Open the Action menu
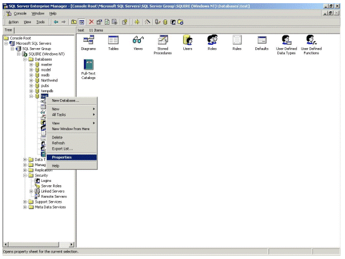The height and width of the screenshot is (259, 345). pyautogui.click(x=13, y=22)
